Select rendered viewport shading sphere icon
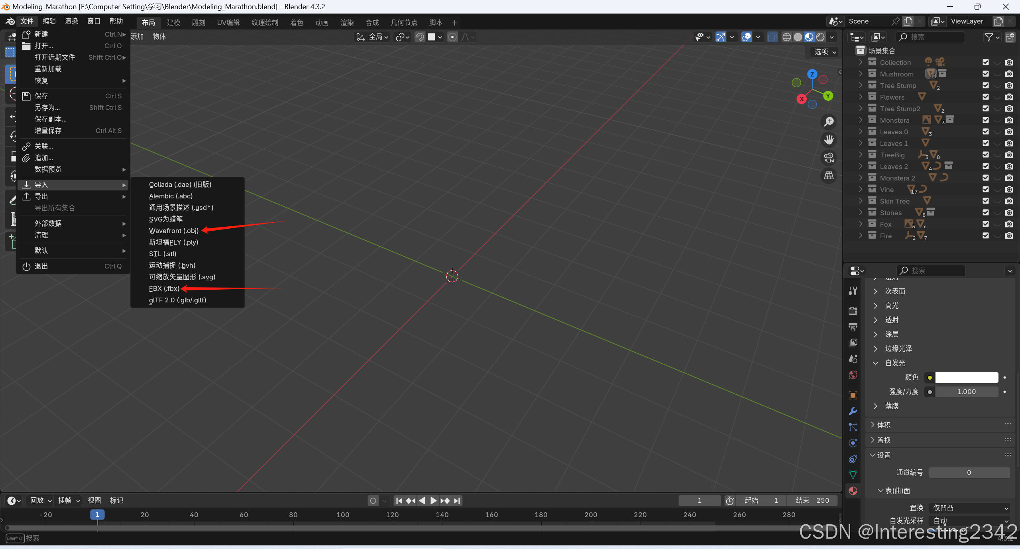Image resolution: width=1020 pixels, height=549 pixels. pyautogui.click(x=820, y=37)
